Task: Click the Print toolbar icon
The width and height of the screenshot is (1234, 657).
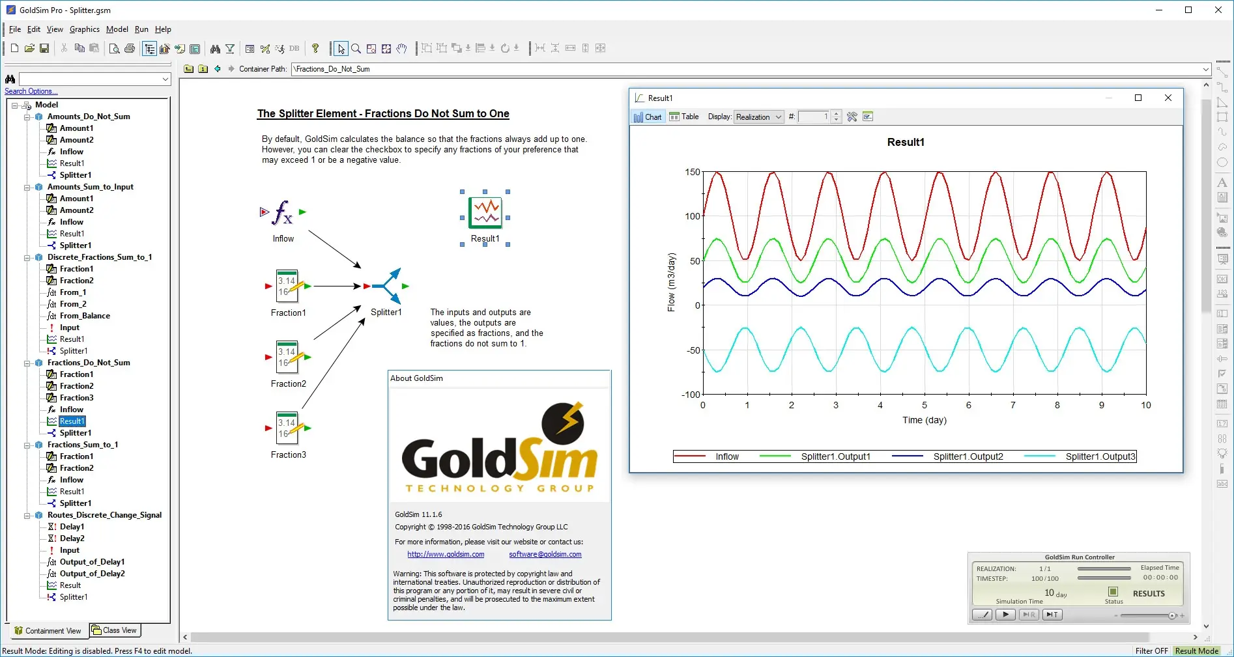Action: pyautogui.click(x=130, y=48)
